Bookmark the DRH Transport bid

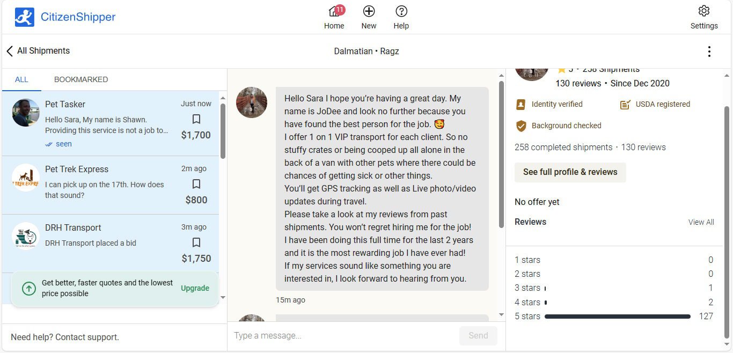[196, 242]
